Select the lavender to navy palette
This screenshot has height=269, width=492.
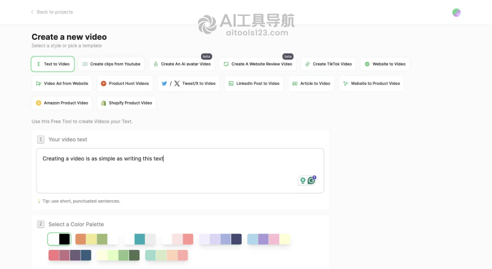(220, 240)
